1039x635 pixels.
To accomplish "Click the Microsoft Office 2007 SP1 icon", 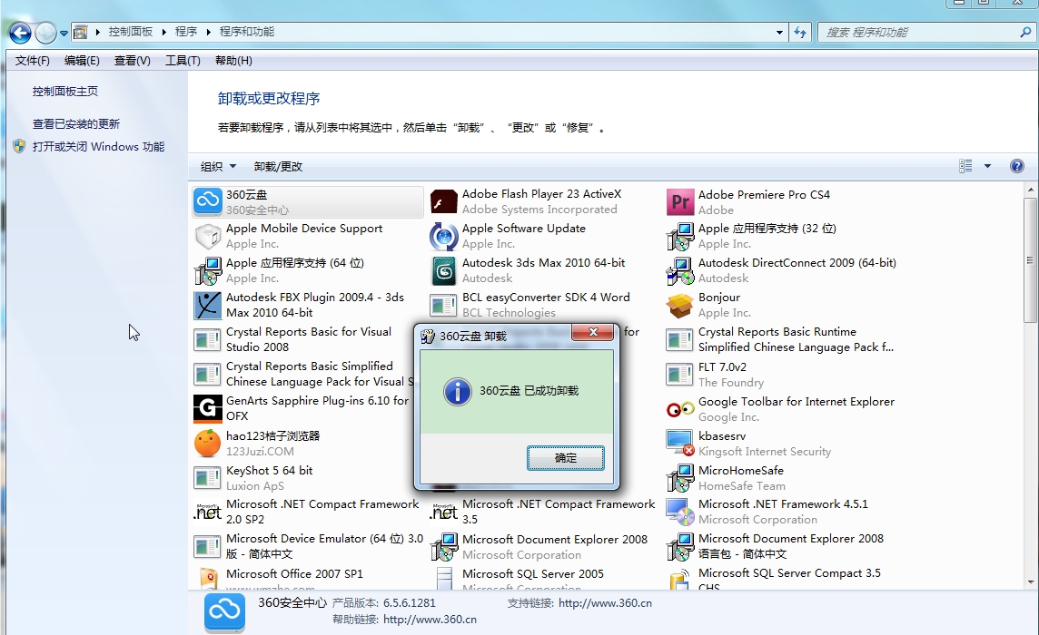I will pyautogui.click(x=207, y=579).
